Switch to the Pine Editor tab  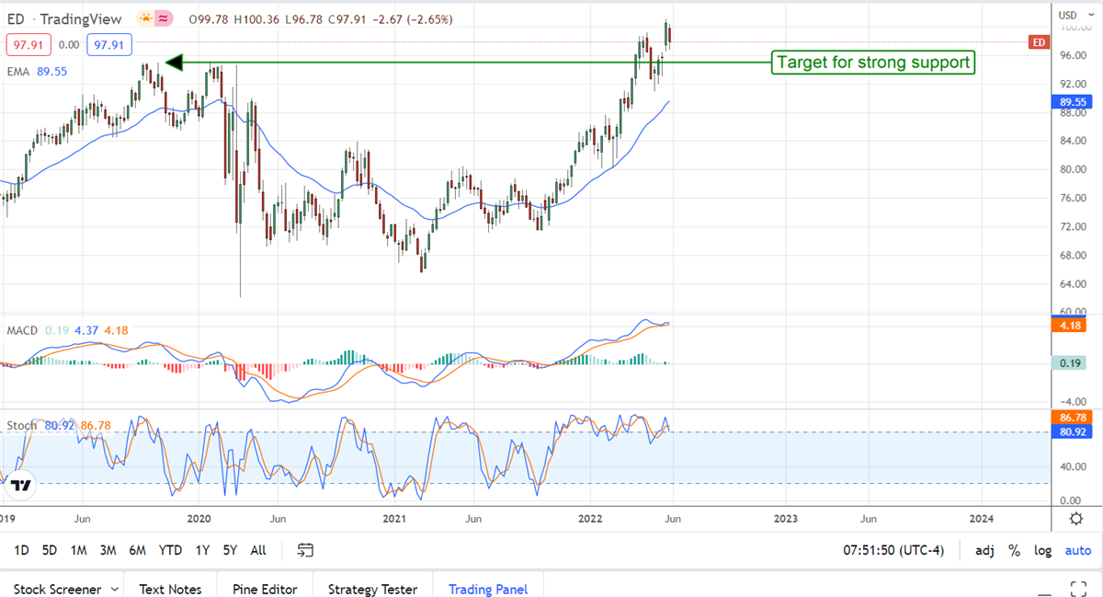(x=265, y=589)
